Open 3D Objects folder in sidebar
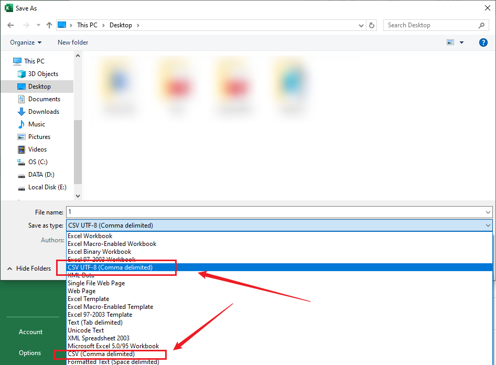496x365 pixels. (43, 74)
